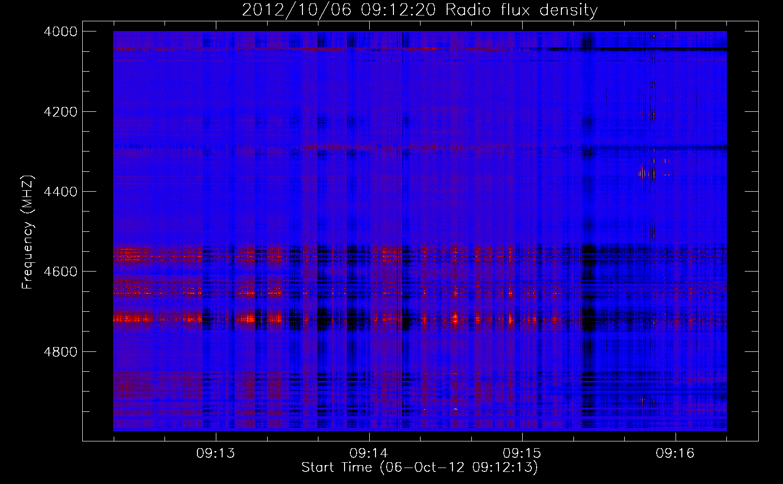Image resolution: width=783 pixels, height=484 pixels.
Task: Click the 'Start Time (06-Oct-12 09:12:13)' label
Action: click(420, 468)
